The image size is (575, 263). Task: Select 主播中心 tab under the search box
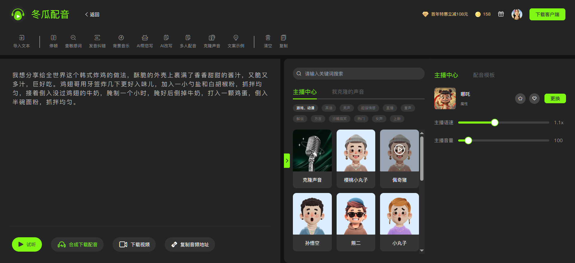(x=305, y=92)
